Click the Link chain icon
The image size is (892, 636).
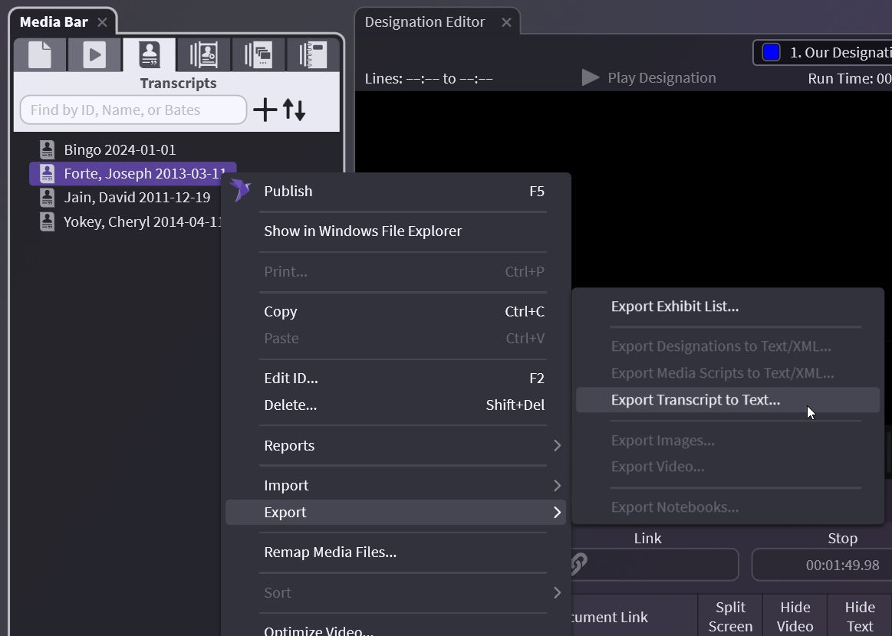pyautogui.click(x=578, y=565)
